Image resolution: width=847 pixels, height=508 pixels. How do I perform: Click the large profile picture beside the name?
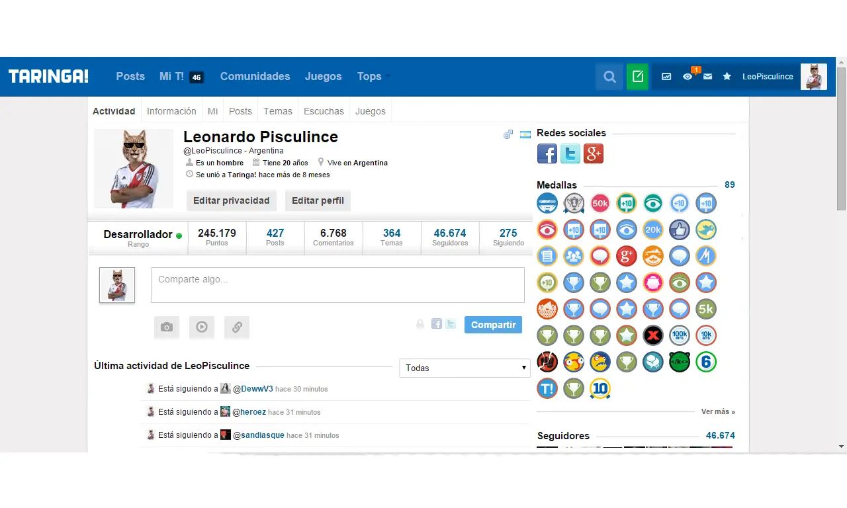pos(134,169)
